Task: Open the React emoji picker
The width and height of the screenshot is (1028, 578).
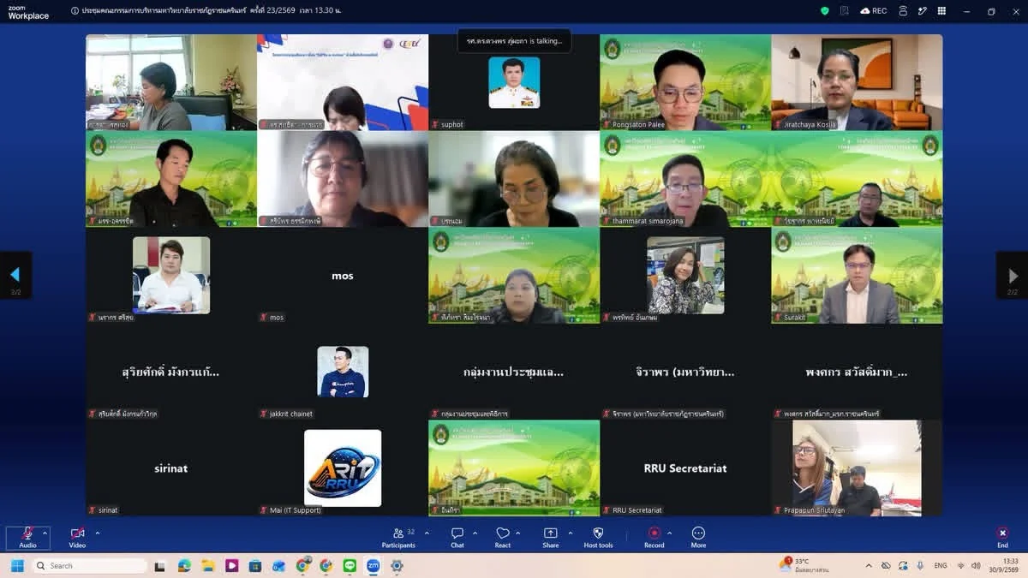Action: click(503, 537)
